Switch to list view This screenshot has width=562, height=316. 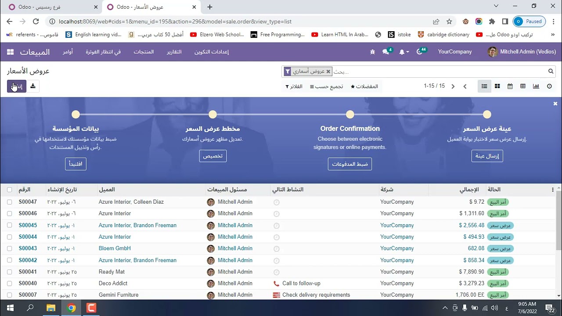pos(484,86)
